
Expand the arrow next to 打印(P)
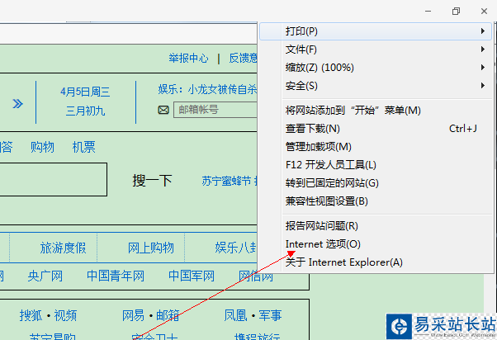click(x=482, y=31)
